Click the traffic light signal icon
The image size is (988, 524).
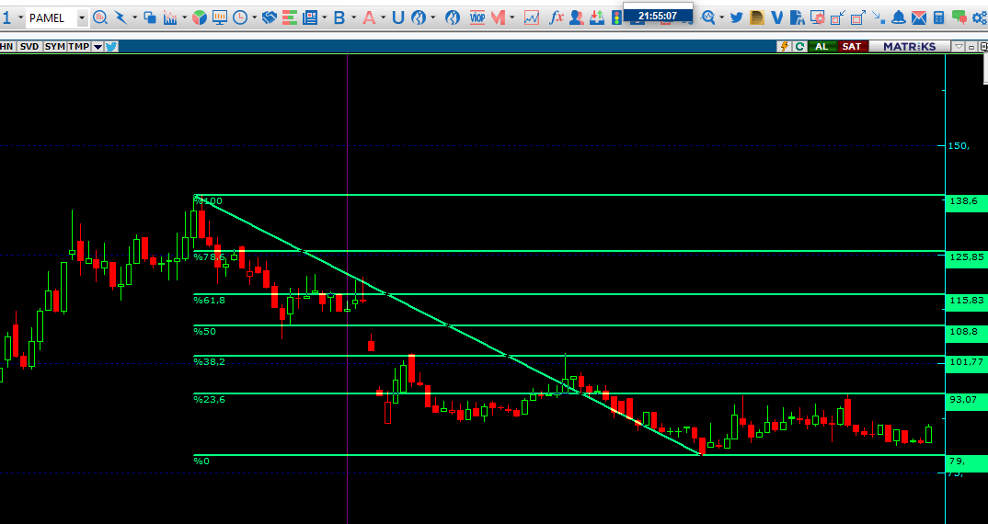pyautogui.click(x=616, y=17)
